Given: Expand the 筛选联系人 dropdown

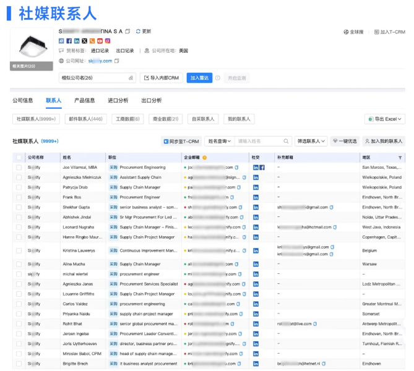Looking at the screenshot, I should 311,141.
